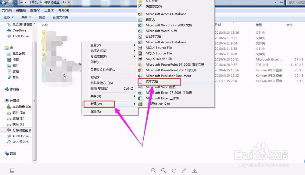Click the refresh icon beside address bar
Image resolution: width=305 pixels, height=175 pixels.
pyautogui.click(x=281, y=2)
